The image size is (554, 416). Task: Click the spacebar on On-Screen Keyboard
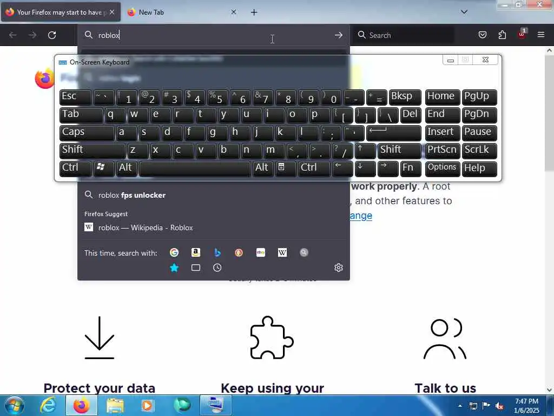coord(195,169)
